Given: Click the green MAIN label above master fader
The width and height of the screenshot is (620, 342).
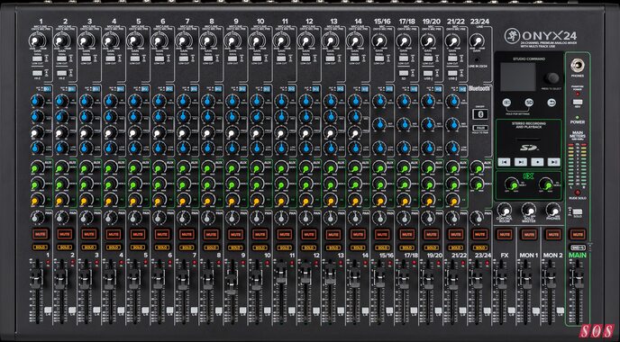Looking at the screenshot, I should (578, 256).
